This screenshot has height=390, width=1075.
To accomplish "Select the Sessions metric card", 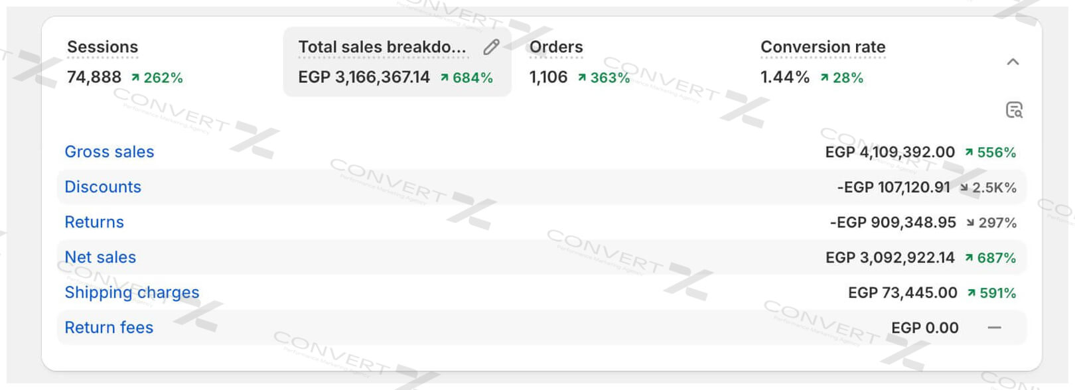I will [103, 47].
